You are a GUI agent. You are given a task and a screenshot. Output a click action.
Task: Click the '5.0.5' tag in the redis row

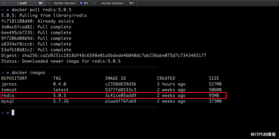point(60,95)
